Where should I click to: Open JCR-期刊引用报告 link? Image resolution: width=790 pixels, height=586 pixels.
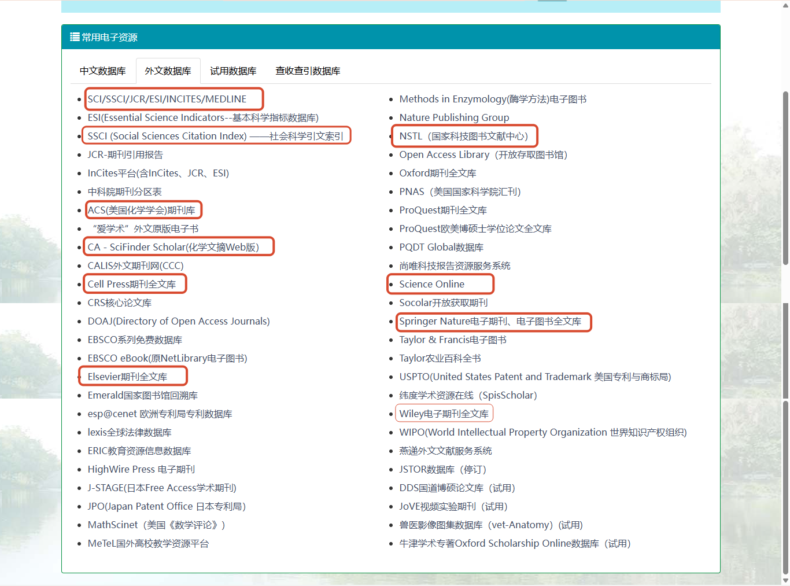(125, 154)
